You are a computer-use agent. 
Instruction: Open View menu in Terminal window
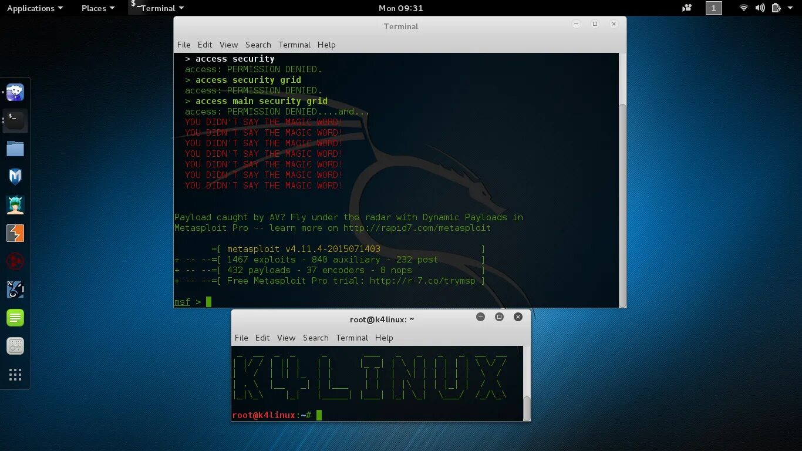click(x=228, y=45)
